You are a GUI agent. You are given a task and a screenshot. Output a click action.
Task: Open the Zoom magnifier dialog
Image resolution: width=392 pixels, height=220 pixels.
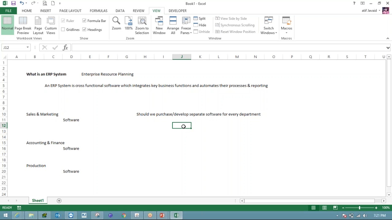(116, 24)
